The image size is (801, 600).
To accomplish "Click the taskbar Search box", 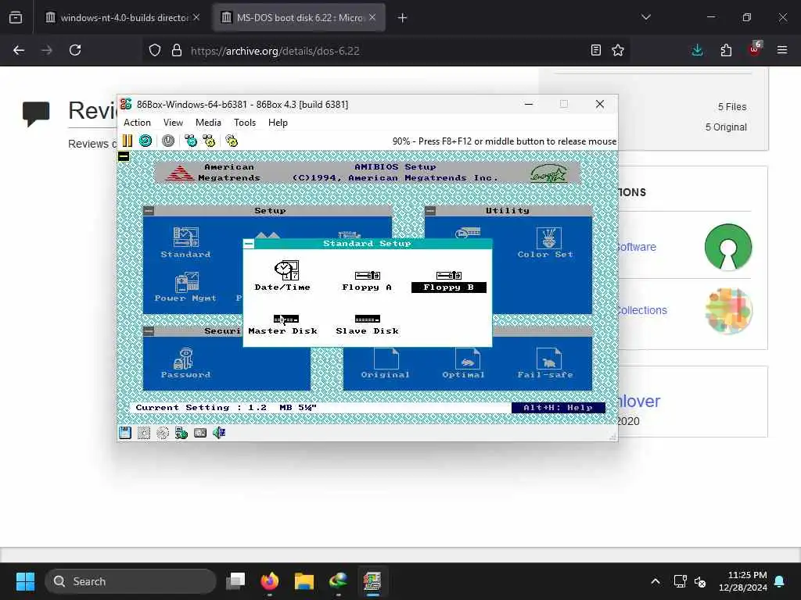I will tap(131, 581).
